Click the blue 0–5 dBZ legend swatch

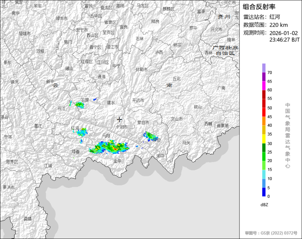(264, 192)
